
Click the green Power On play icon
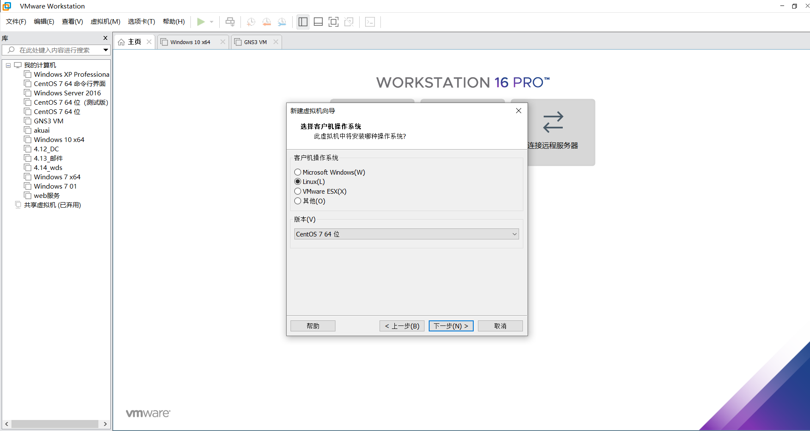click(x=201, y=22)
